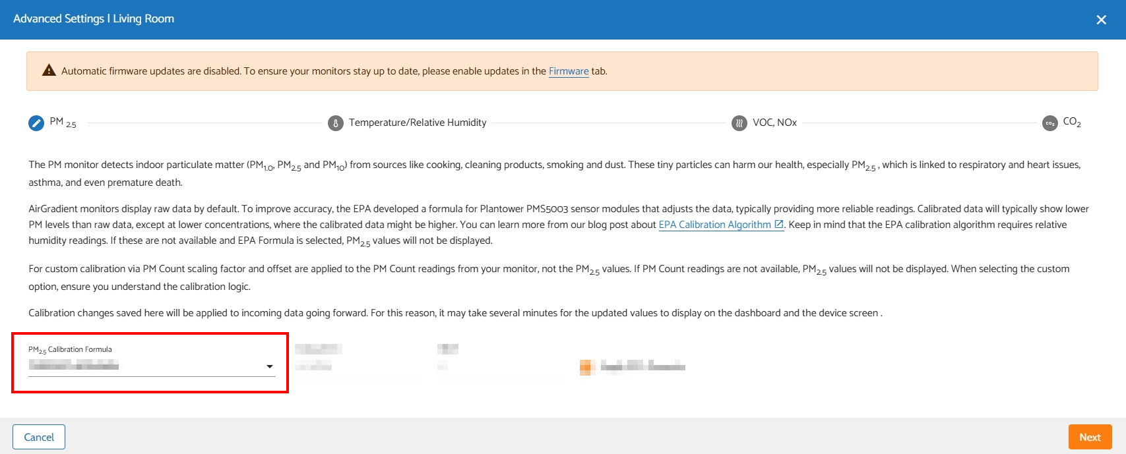
Task: Click the selected calibration formula value
Action: [74, 365]
